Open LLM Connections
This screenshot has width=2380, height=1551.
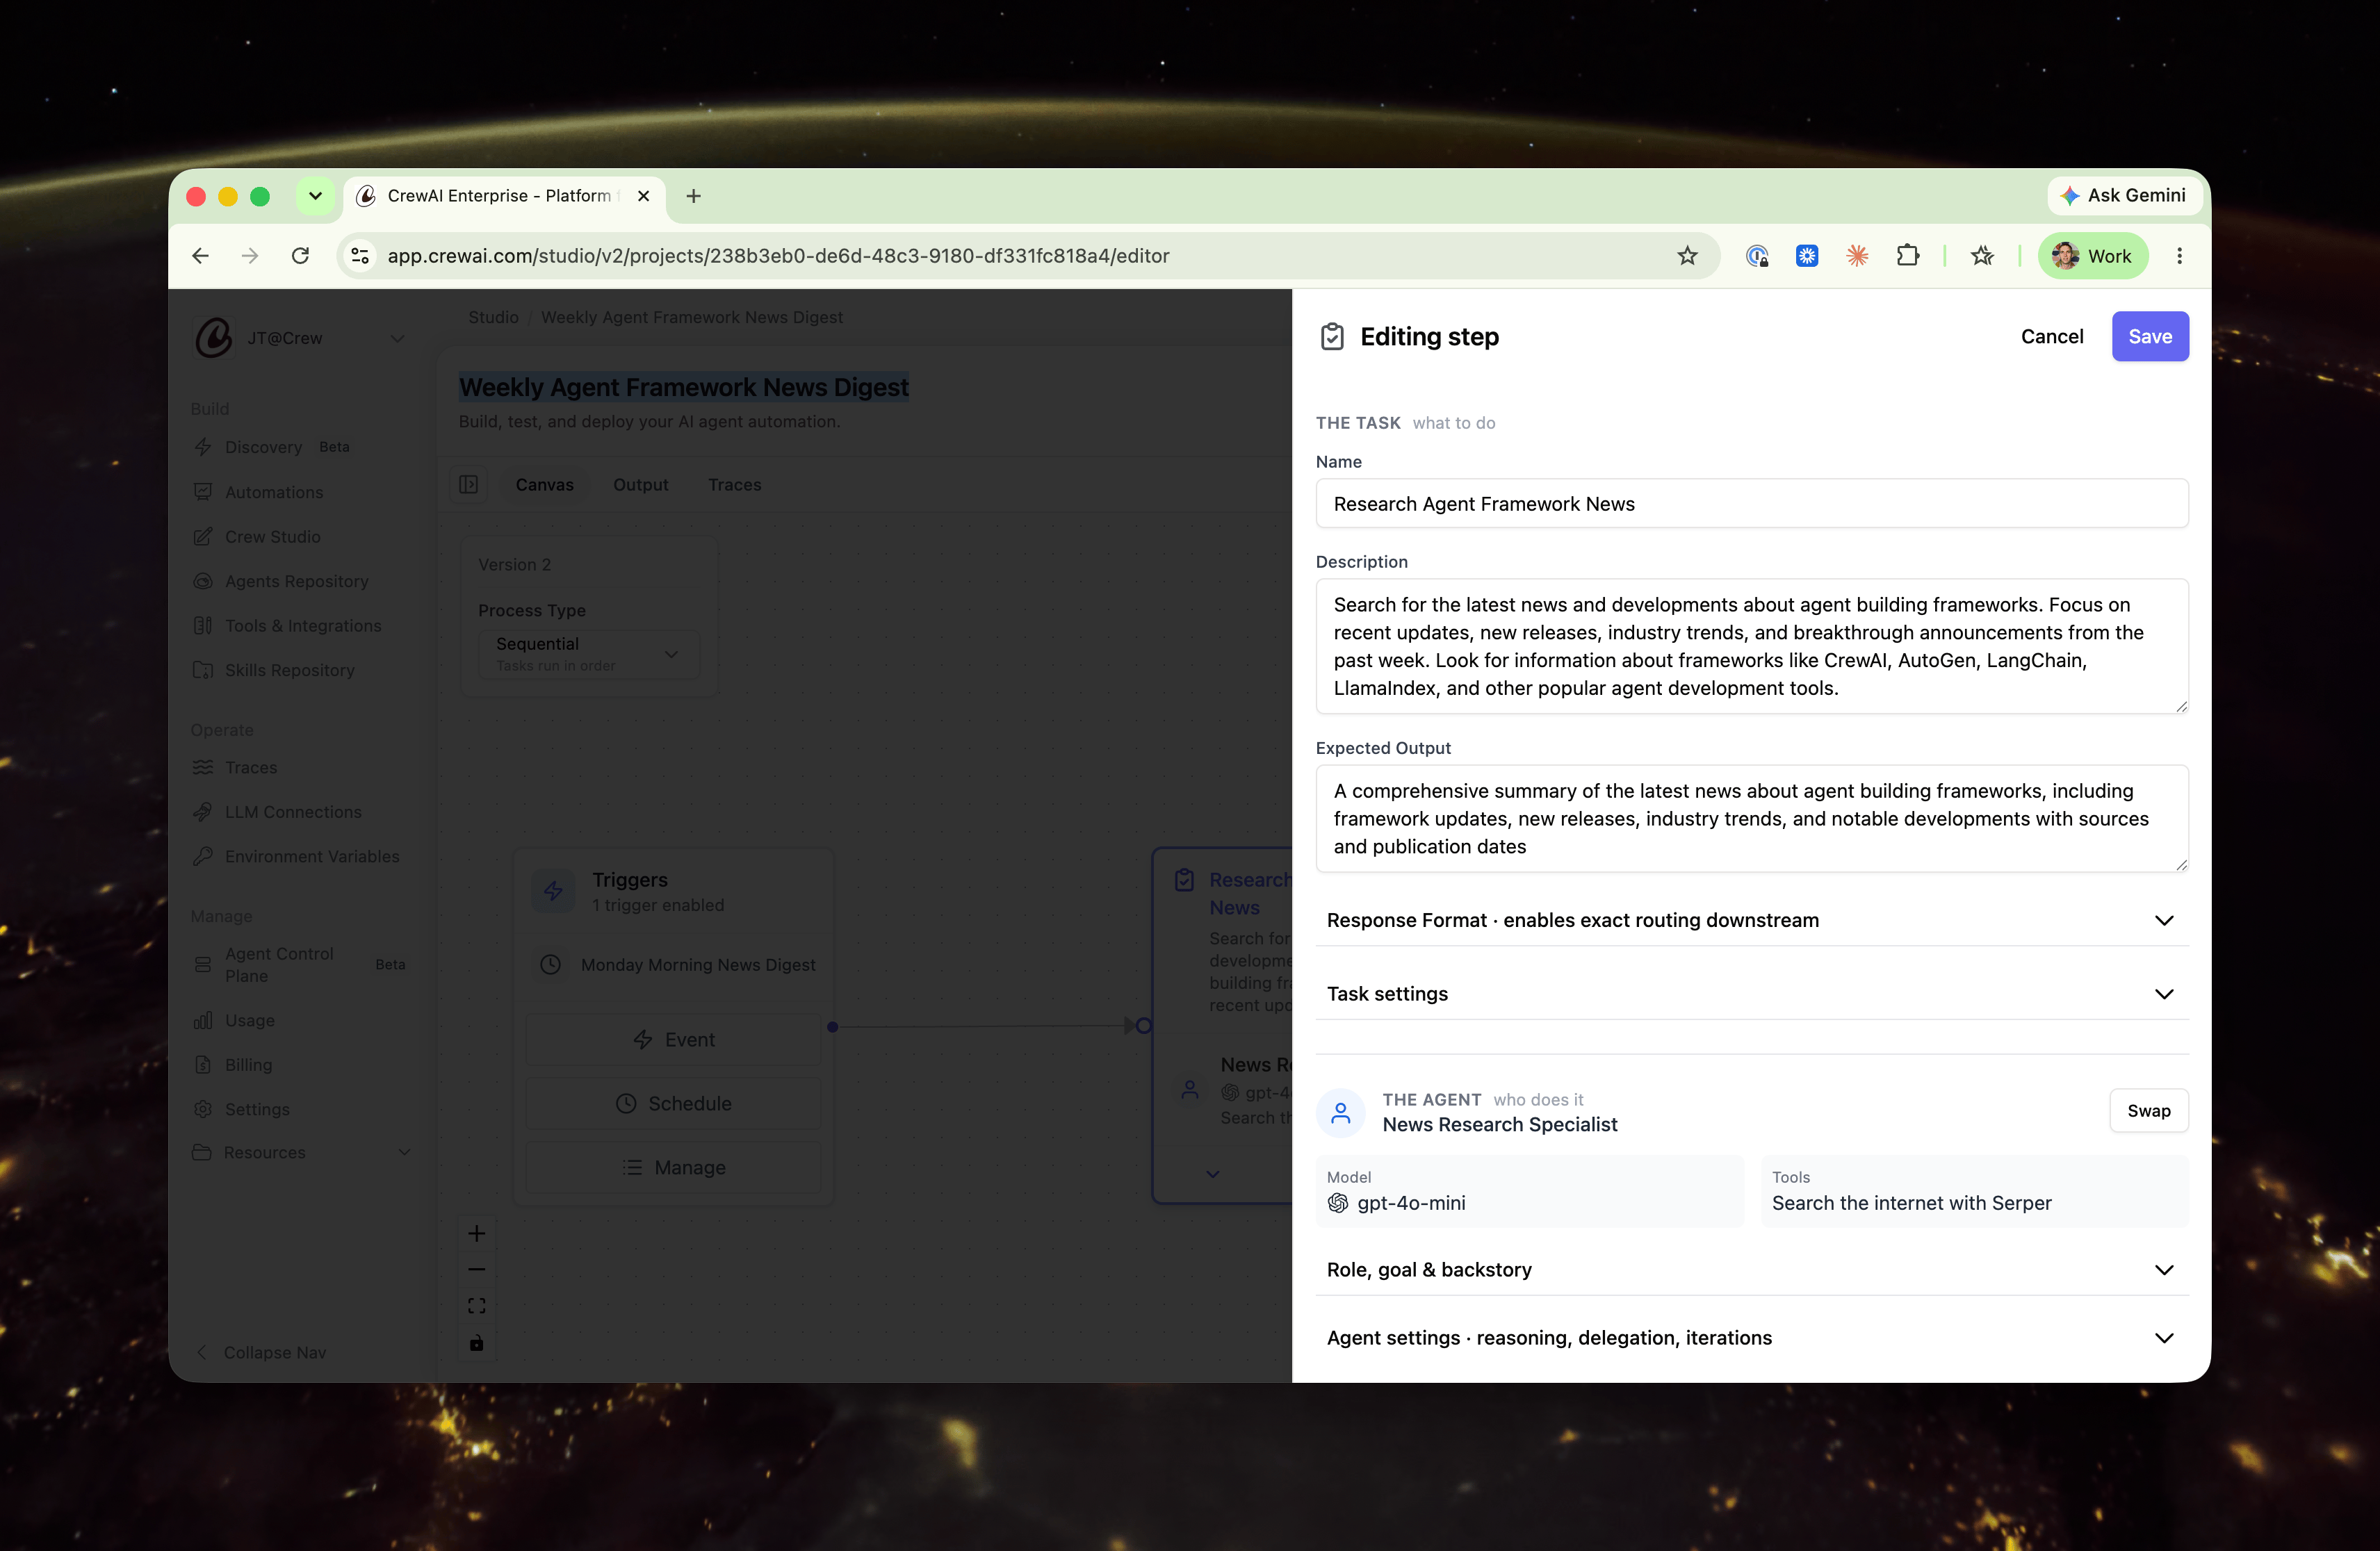click(x=292, y=812)
